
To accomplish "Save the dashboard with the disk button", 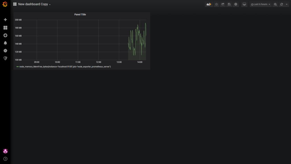I will (x=229, y=4).
